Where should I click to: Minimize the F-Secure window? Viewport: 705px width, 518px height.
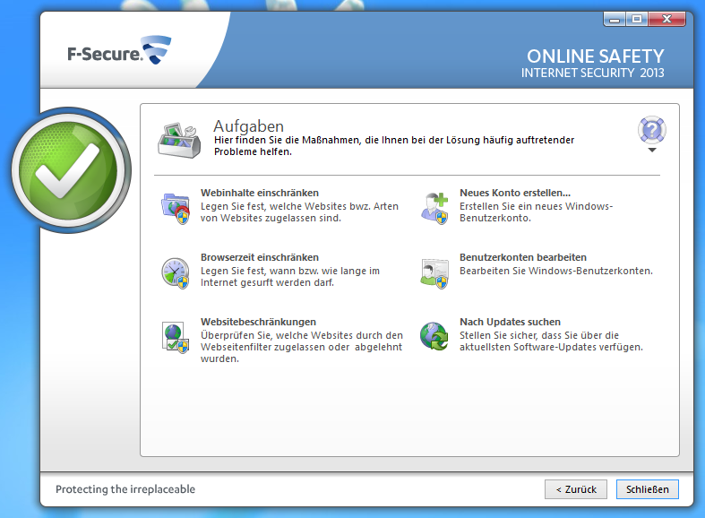point(615,20)
